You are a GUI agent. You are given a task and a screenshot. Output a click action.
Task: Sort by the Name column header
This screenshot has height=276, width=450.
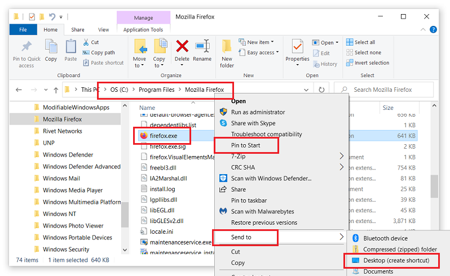pyautogui.click(x=147, y=108)
